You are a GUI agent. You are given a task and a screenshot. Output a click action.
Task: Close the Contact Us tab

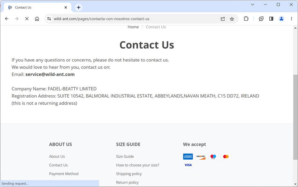pos(66,7)
